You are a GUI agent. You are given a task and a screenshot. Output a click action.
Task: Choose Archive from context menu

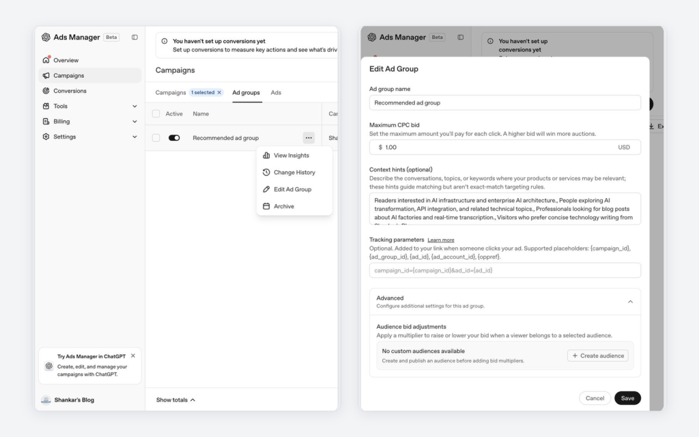click(294, 206)
